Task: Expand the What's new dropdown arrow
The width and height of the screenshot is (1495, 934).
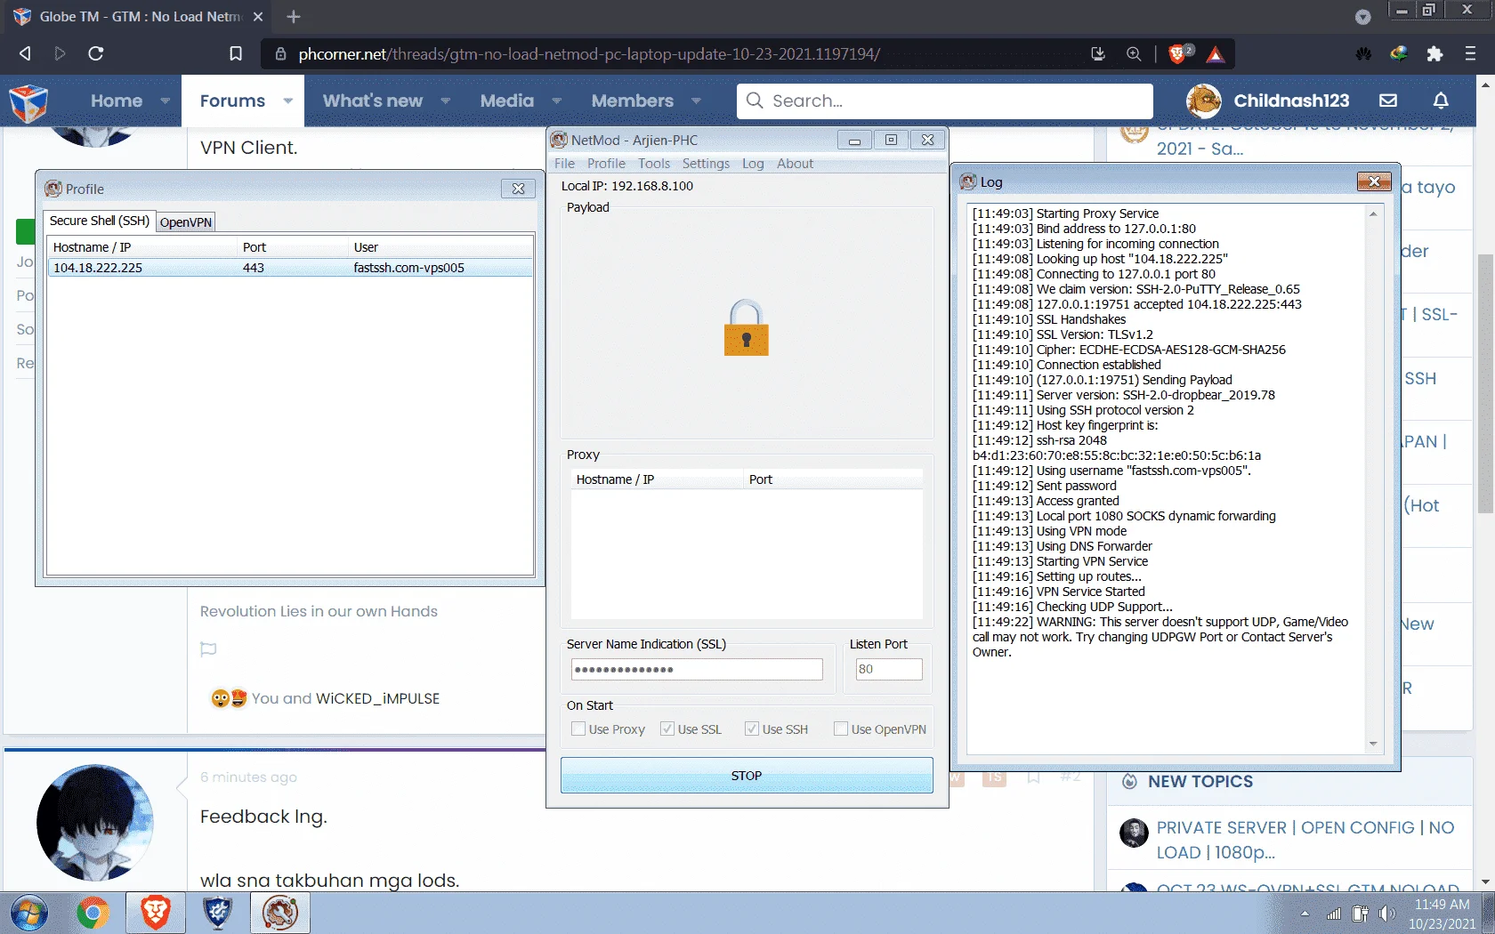Action: 446,101
